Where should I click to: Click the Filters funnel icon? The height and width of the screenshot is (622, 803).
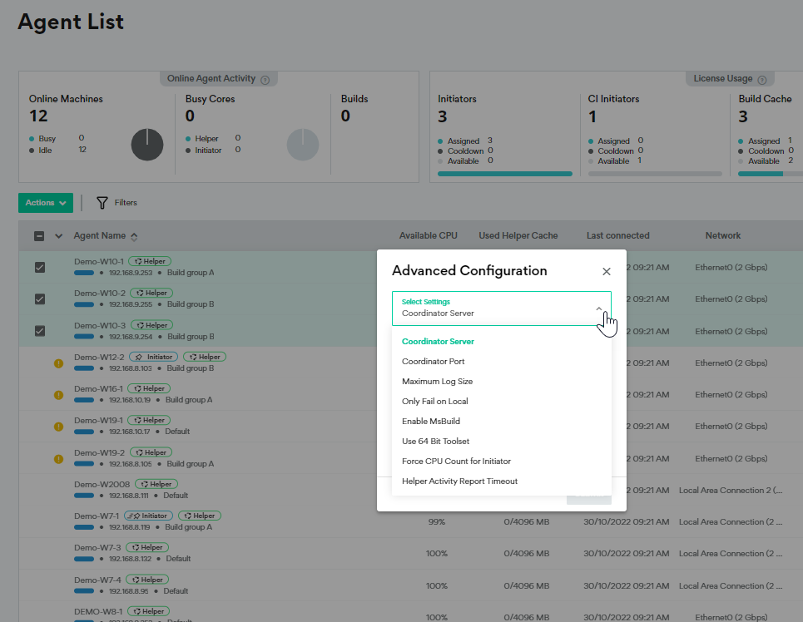coord(102,203)
